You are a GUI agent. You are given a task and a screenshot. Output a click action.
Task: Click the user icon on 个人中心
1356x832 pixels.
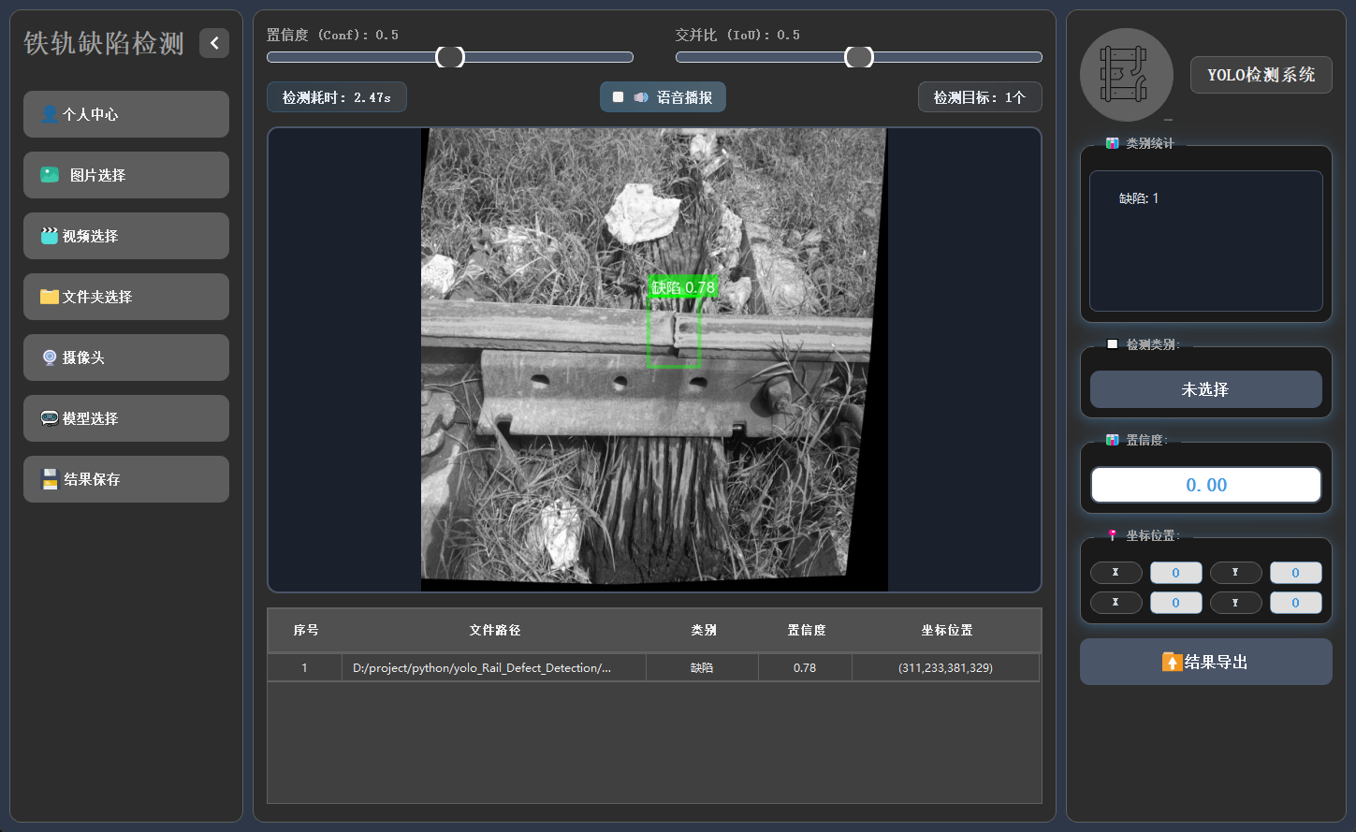[x=50, y=114]
